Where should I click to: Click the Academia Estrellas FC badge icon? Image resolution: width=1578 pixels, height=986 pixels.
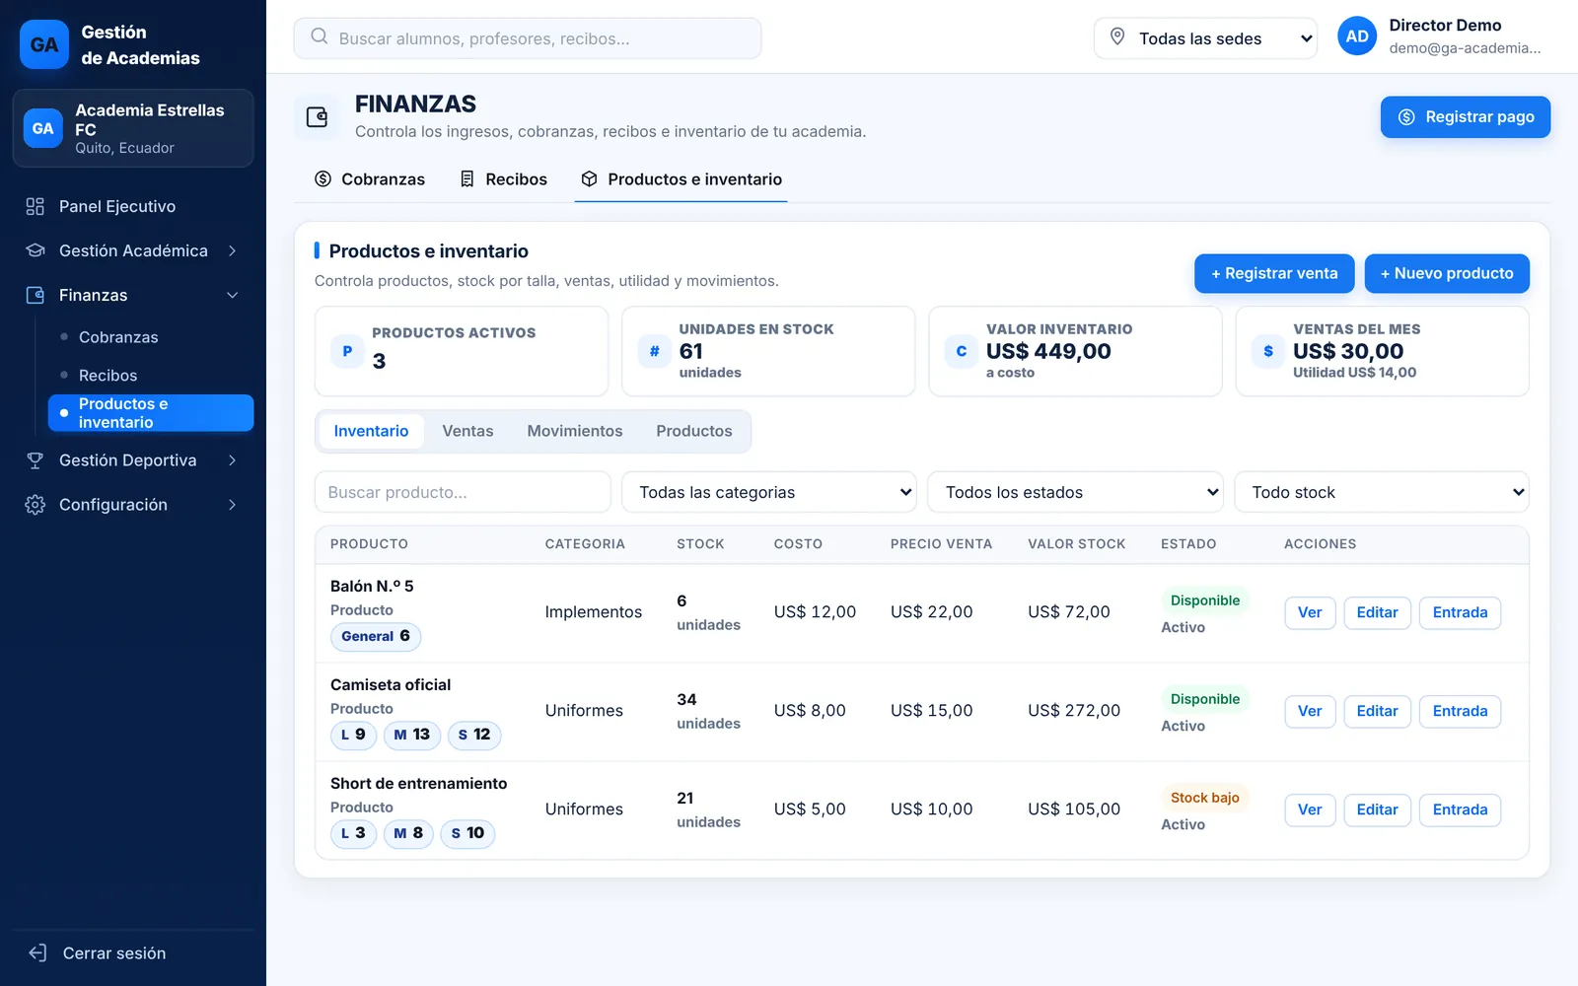(x=43, y=128)
